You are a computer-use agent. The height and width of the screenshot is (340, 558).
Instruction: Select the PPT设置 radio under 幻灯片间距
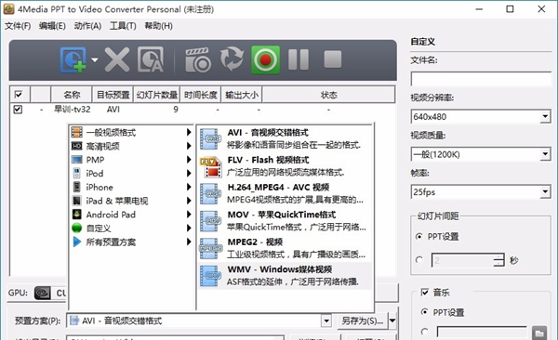419,237
